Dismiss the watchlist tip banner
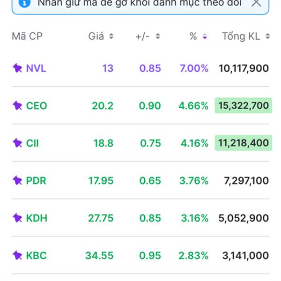This screenshot has height=281, width=281. point(256,3)
